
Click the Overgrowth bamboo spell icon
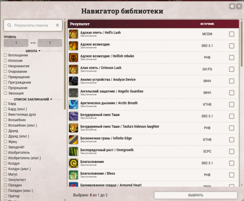click(x=73, y=151)
